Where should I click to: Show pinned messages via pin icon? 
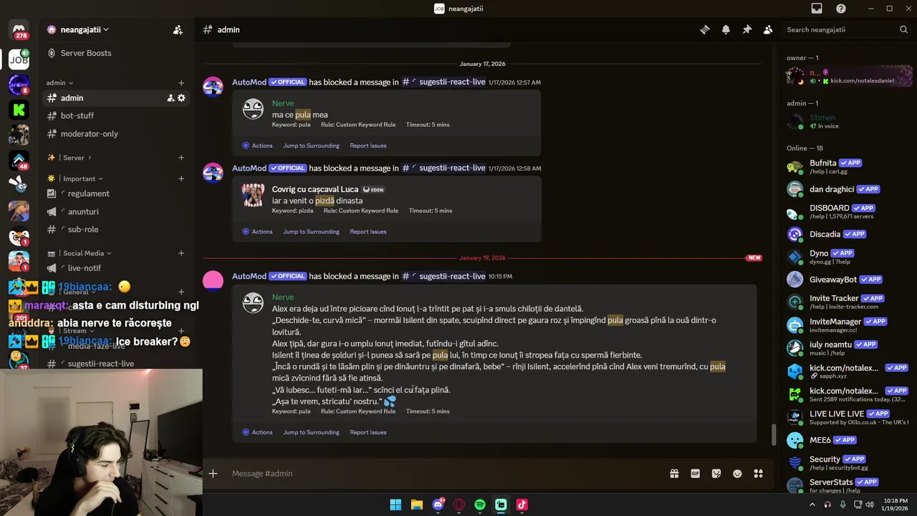pos(746,29)
